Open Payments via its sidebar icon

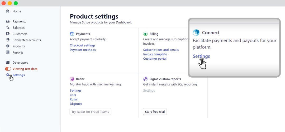[8, 21]
